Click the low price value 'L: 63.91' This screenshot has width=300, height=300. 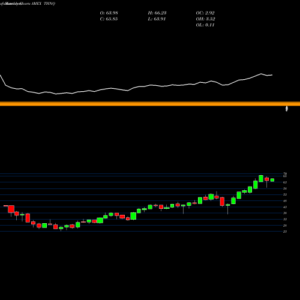coord(157,19)
